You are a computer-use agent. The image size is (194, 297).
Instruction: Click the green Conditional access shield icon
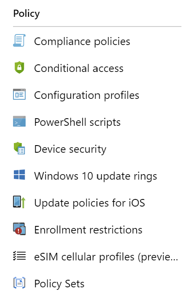[x=19, y=67]
